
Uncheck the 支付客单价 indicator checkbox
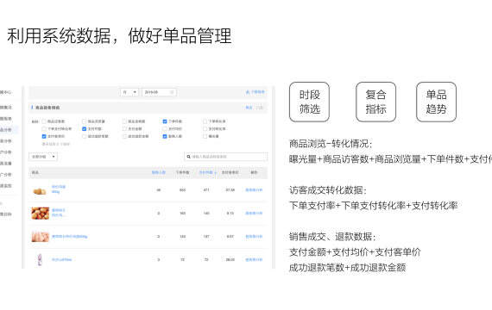click(x=44, y=136)
